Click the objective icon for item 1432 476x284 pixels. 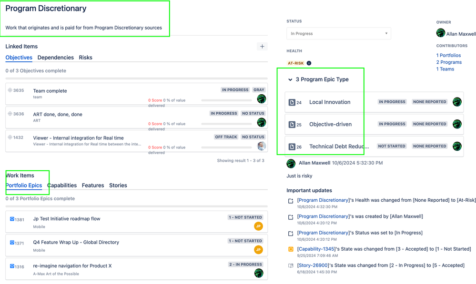point(10,137)
